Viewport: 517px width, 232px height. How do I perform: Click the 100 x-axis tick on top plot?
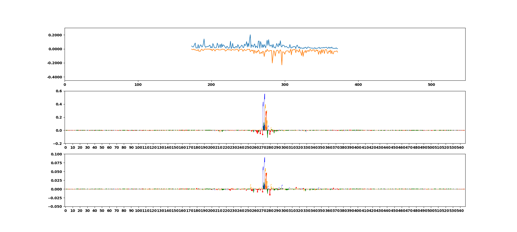pyautogui.click(x=138, y=85)
